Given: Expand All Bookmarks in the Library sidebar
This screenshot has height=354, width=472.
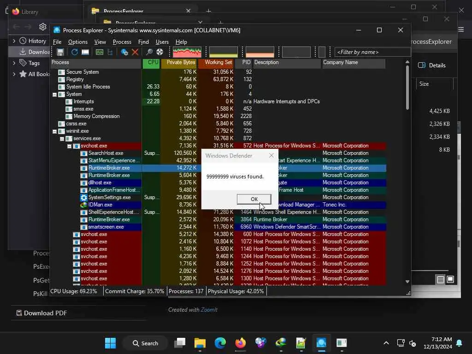Looking at the screenshot, I should tap(14, 74).
